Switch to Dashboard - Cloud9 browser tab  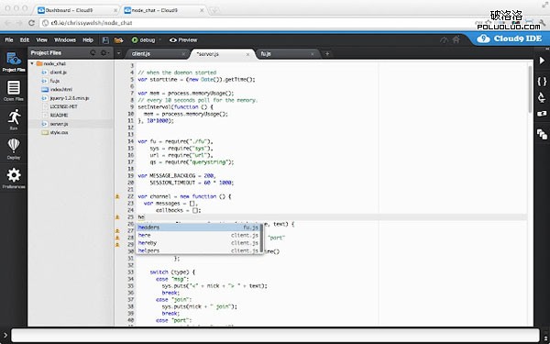77,10
